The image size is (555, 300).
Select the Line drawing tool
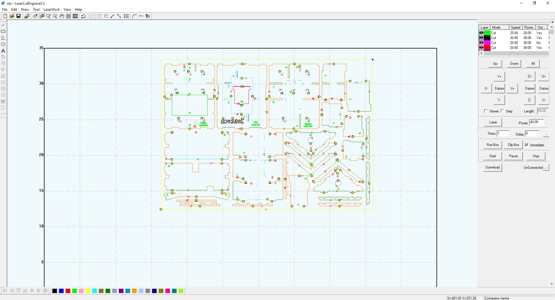[3, 25]
